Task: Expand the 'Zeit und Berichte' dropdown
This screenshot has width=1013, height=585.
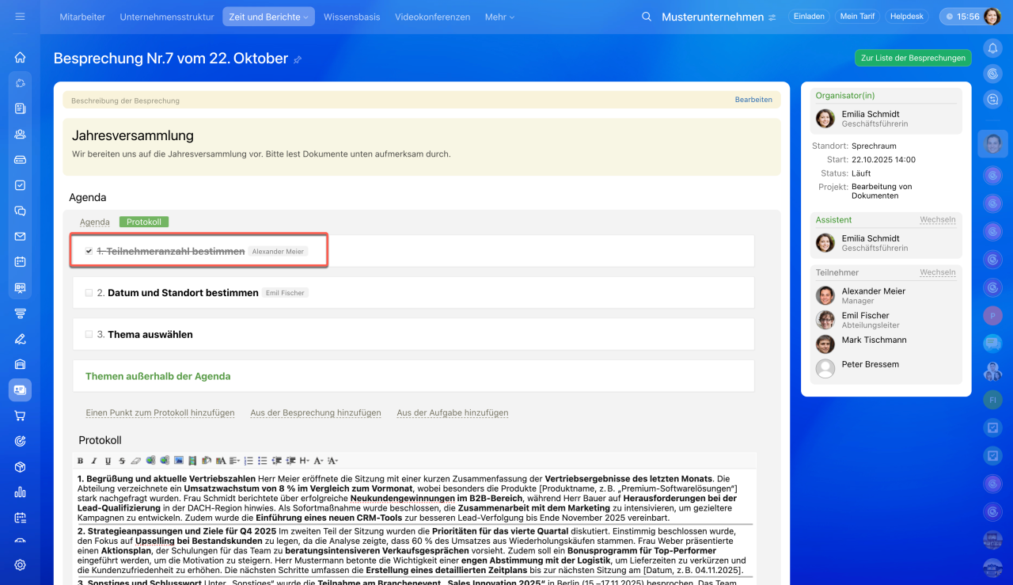Action: pyautogui.click(x=268, y=17)
